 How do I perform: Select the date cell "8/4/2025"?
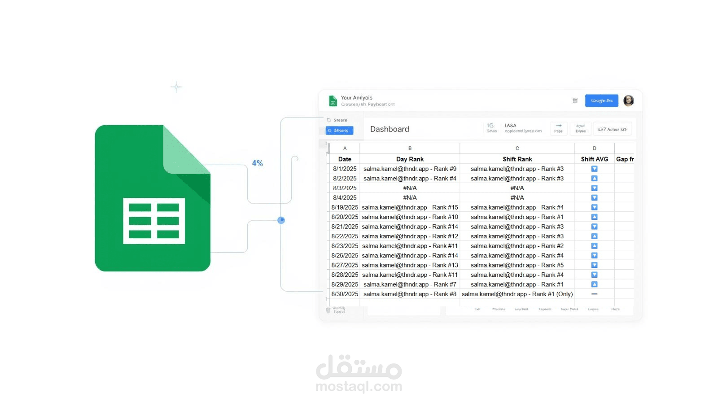[x=345, y=198]
